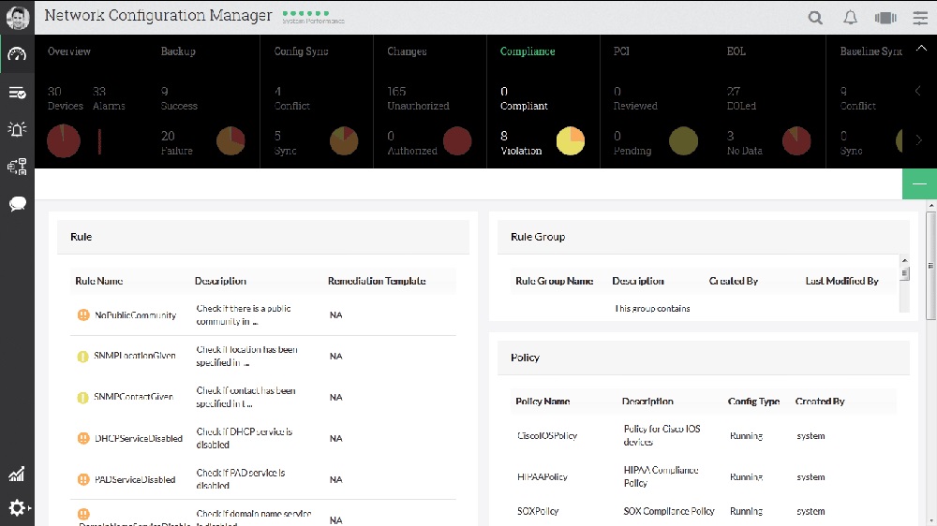Select the Compliance tab
Viewport: 937px width, 526px height.
[x=528, y=51]
